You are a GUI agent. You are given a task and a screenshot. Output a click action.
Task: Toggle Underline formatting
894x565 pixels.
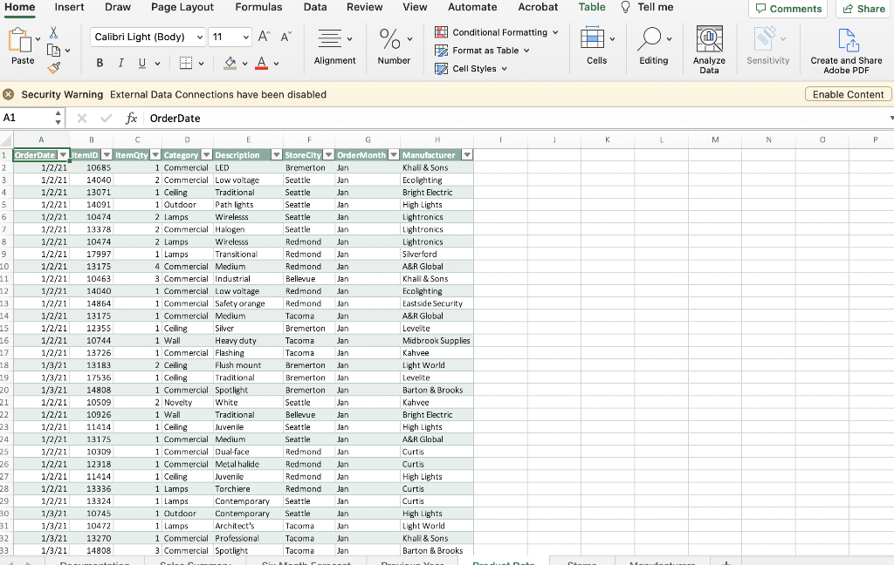pyautogui.click(x=142, y=64)
